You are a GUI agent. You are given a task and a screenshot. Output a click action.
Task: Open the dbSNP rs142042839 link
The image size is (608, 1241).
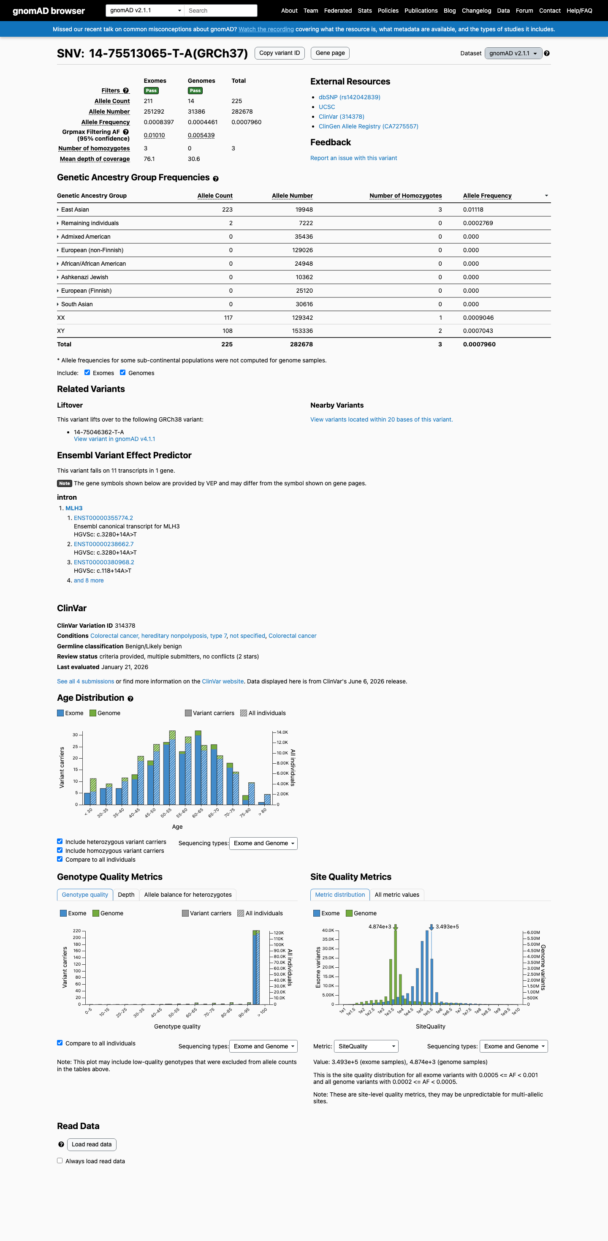350,97
